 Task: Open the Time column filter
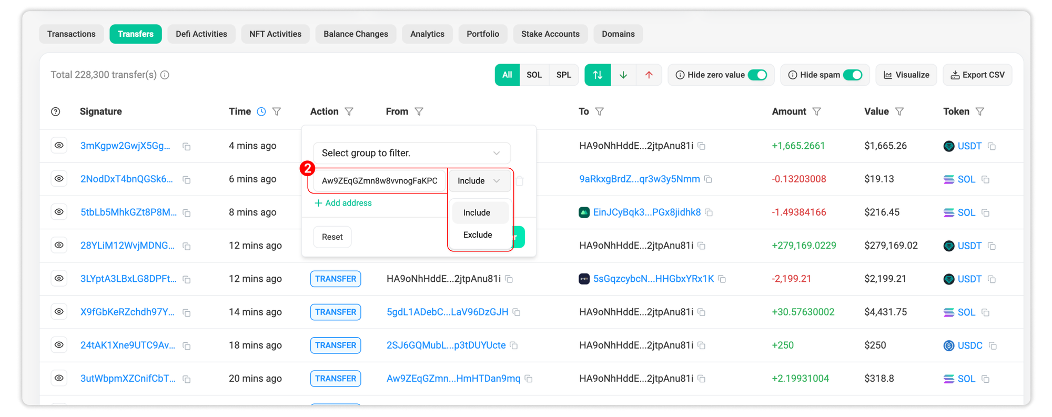[277, 111]
